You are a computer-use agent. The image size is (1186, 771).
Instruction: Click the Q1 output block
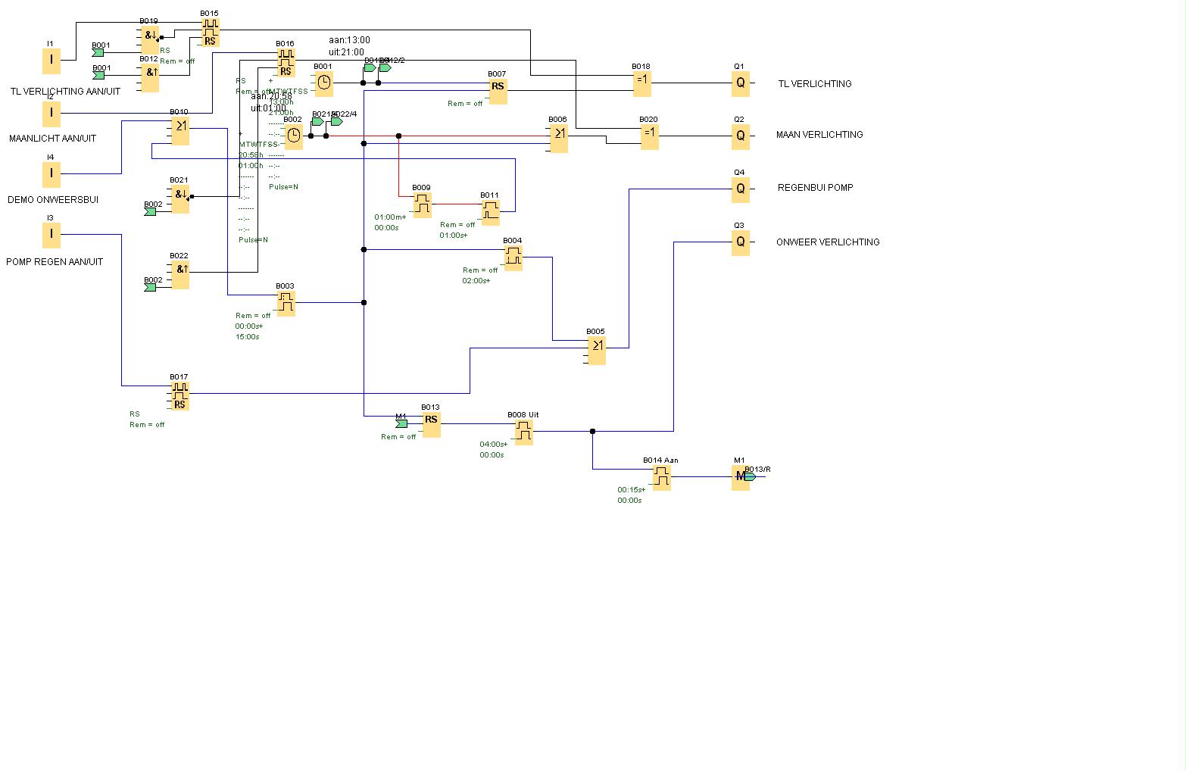(740, 83)
